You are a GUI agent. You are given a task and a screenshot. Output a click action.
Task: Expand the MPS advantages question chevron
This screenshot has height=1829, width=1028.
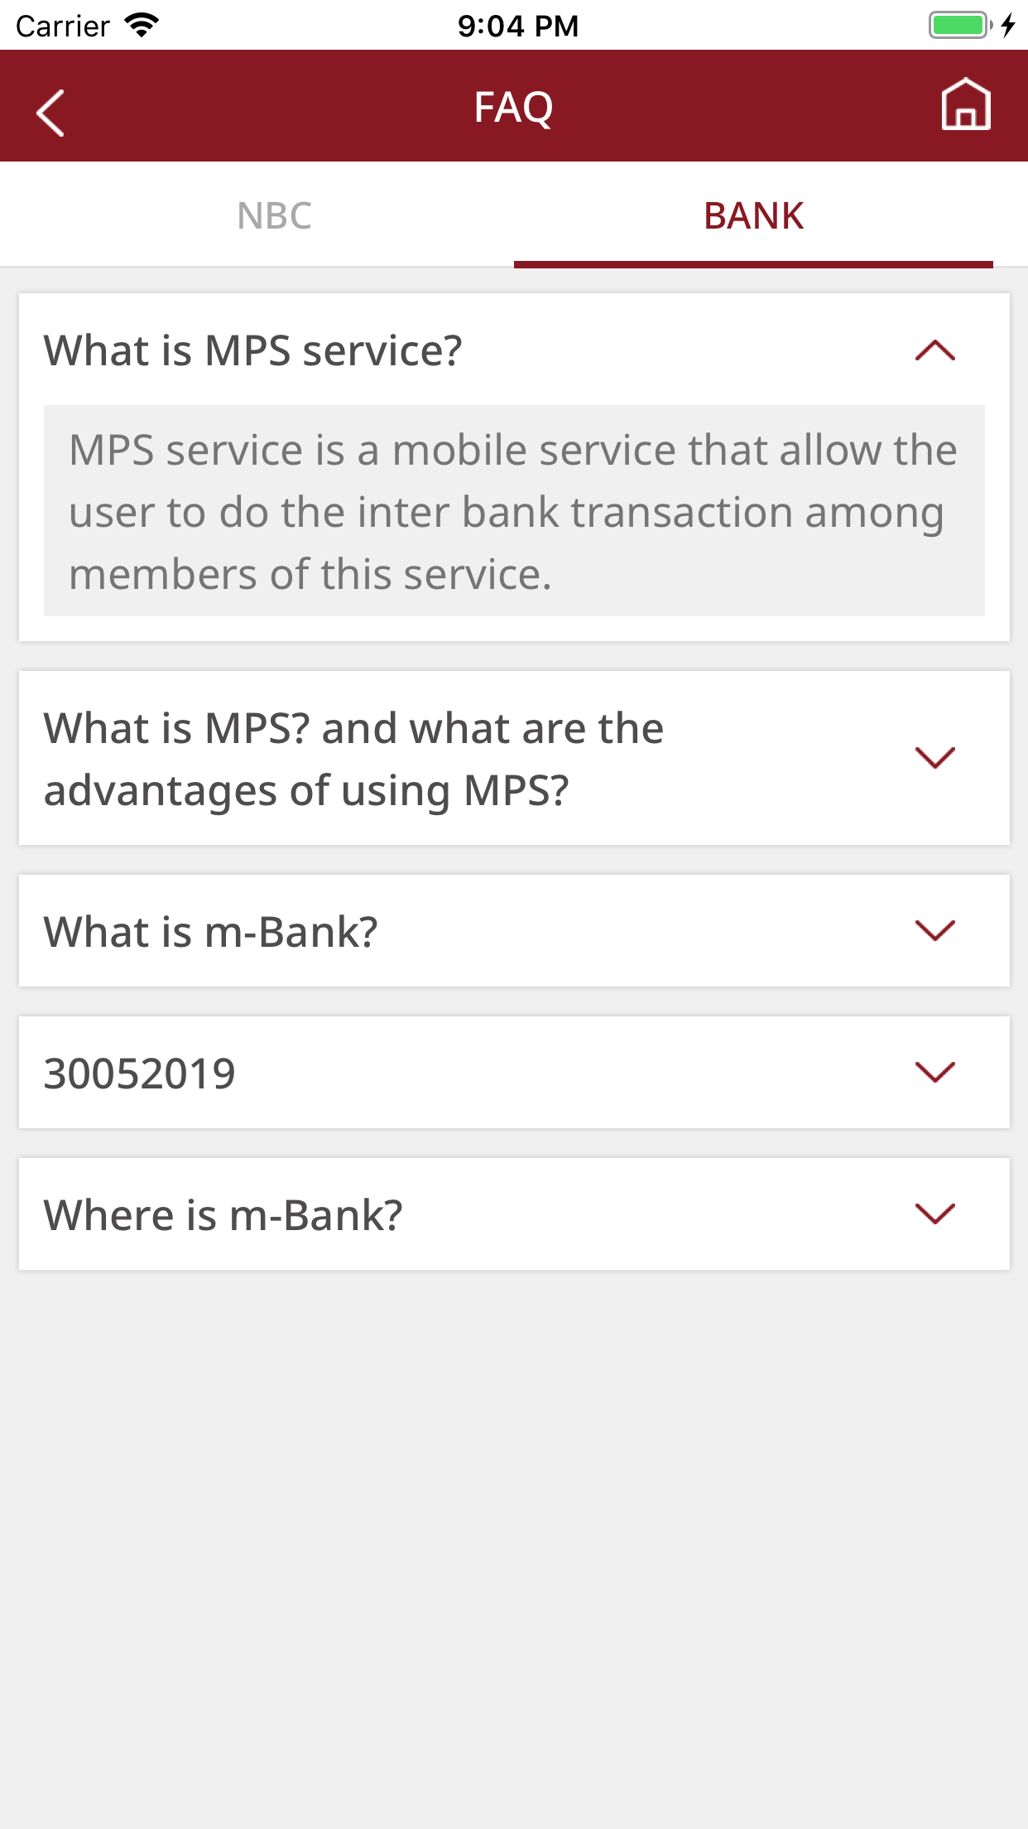[x=934, y=757]
